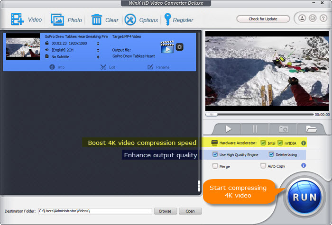Open the codec settings gear icon
Viewport: 332px width, 225px height.
click(x=180, y=47)
